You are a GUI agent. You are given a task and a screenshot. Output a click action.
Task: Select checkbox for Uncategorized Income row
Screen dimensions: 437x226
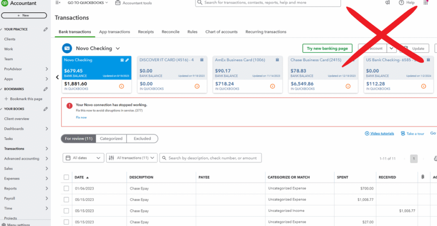tap(66, 211)
